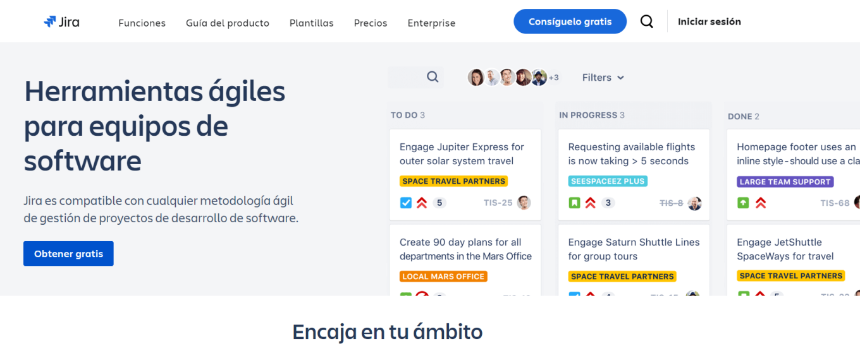The height and width of the screenshot is (358, 860).
Task: Click heading Herramientas ágiles para equipos de software
Action: [155, 126]
